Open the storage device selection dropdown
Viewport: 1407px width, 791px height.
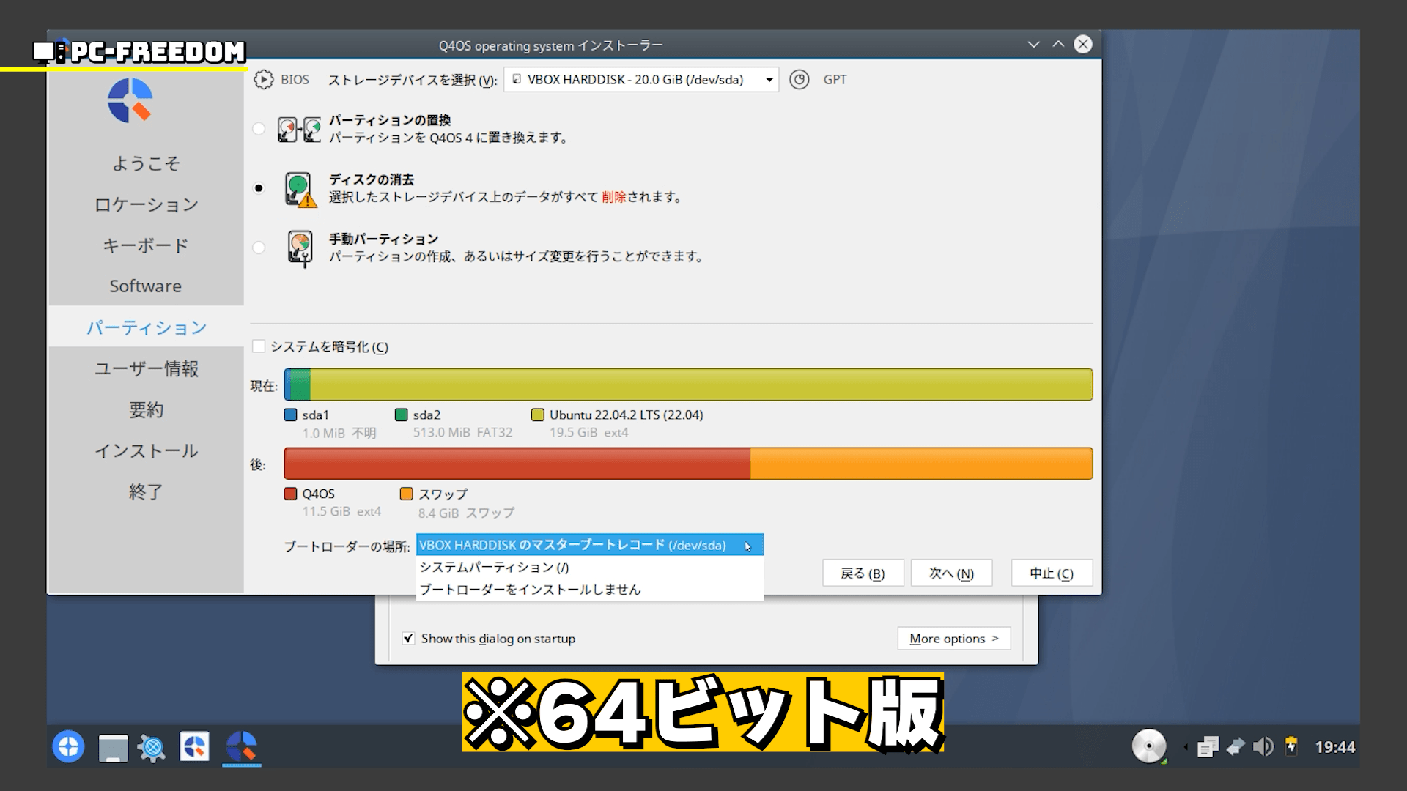click(x=640, y=79)
